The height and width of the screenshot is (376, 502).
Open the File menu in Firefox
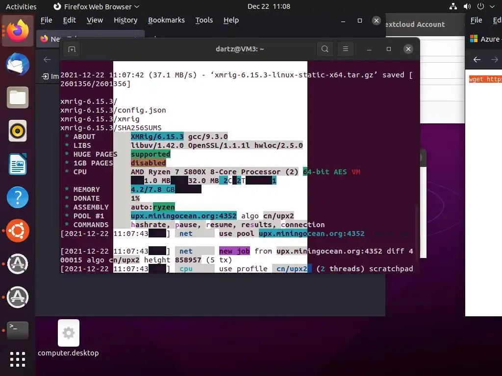pyautogui.click(x=46, y=20)
